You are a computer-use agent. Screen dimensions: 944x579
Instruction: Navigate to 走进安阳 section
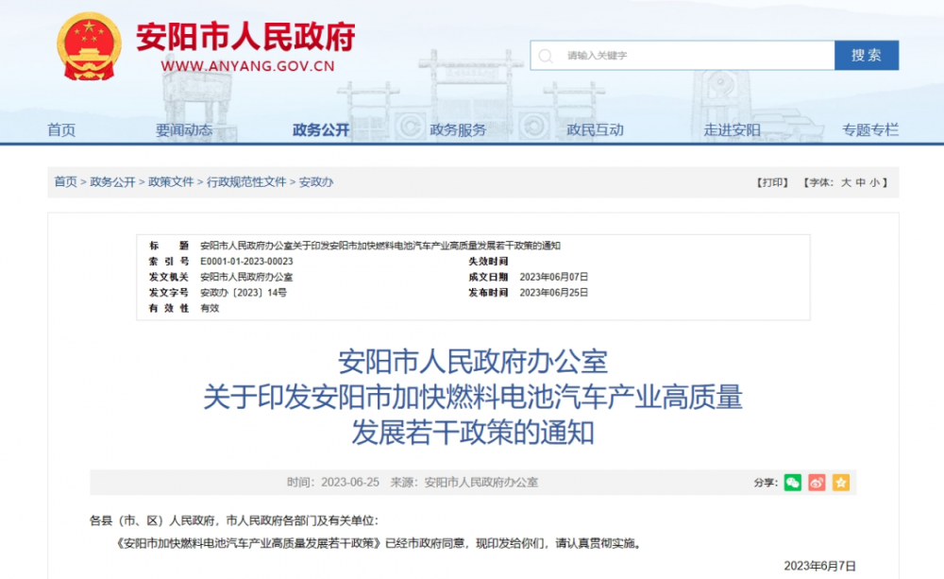(x=732, y=130)
